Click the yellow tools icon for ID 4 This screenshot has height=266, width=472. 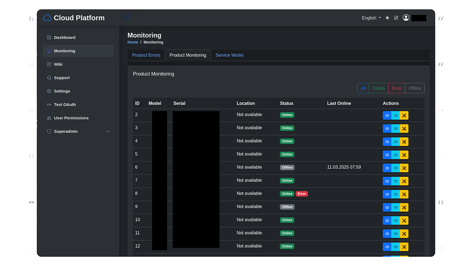pos(404,142)
